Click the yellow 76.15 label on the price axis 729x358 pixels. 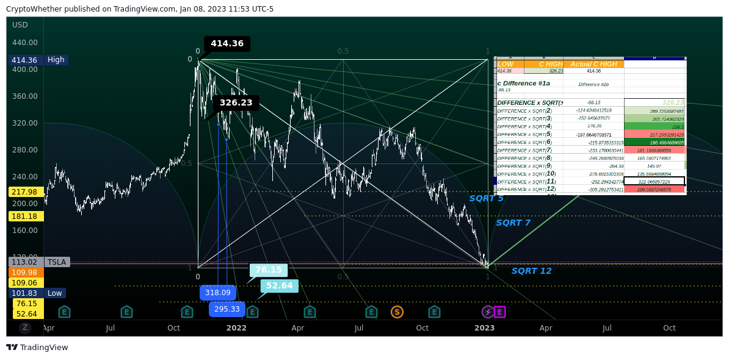[28, 304]
